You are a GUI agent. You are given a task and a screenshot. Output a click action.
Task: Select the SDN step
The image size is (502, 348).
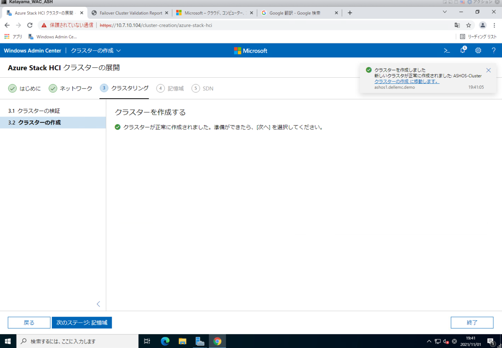202,88
